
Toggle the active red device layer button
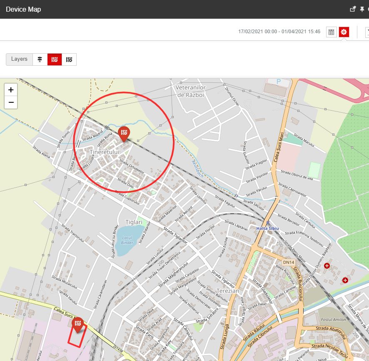[x=55, y=59]
